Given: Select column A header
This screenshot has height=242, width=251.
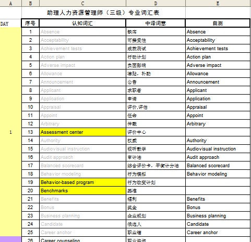Looking at the screenshot, I should [x=10, y=3].
